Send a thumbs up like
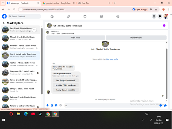Image resolution: width=172 pixels, height=129 pixels. coord(165,105)
